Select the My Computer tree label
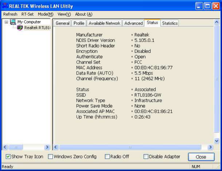Image resolution: width=222 pixels, height=171 pixels. [29, 22]
